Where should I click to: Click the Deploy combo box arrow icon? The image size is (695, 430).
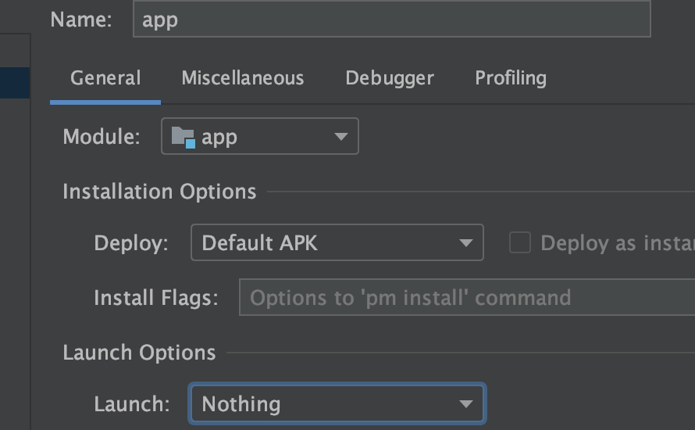tap(466, 243)
